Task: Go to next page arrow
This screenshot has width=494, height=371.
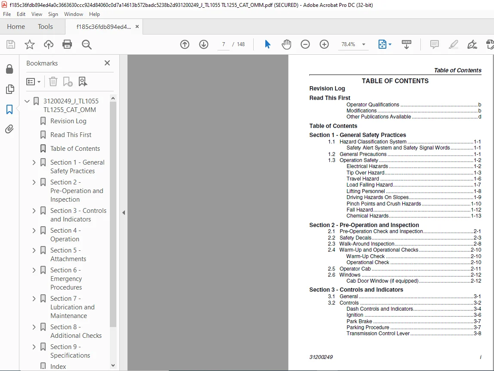Action: point(204,44)
